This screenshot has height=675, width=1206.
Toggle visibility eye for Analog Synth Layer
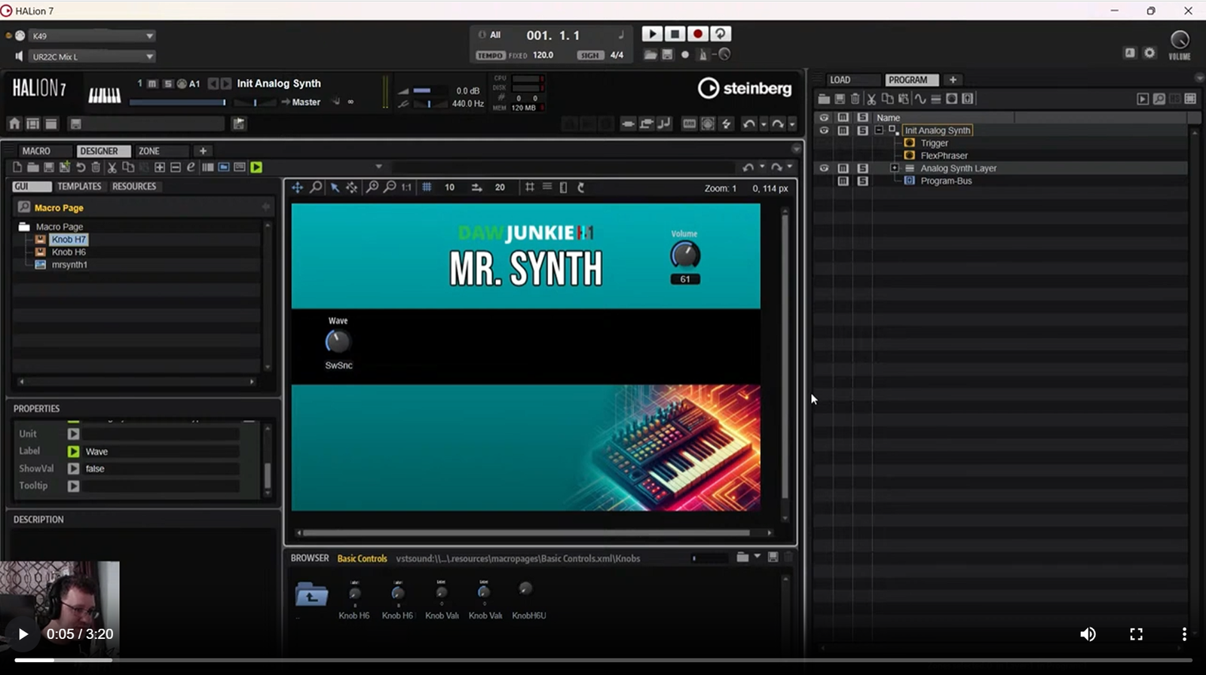[824, 168]
